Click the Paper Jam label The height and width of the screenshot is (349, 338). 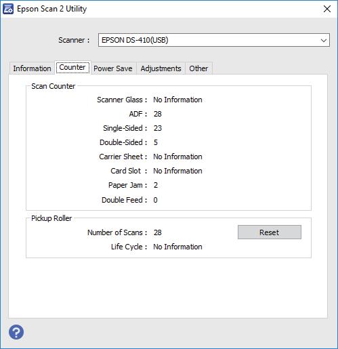click(127, 185)
